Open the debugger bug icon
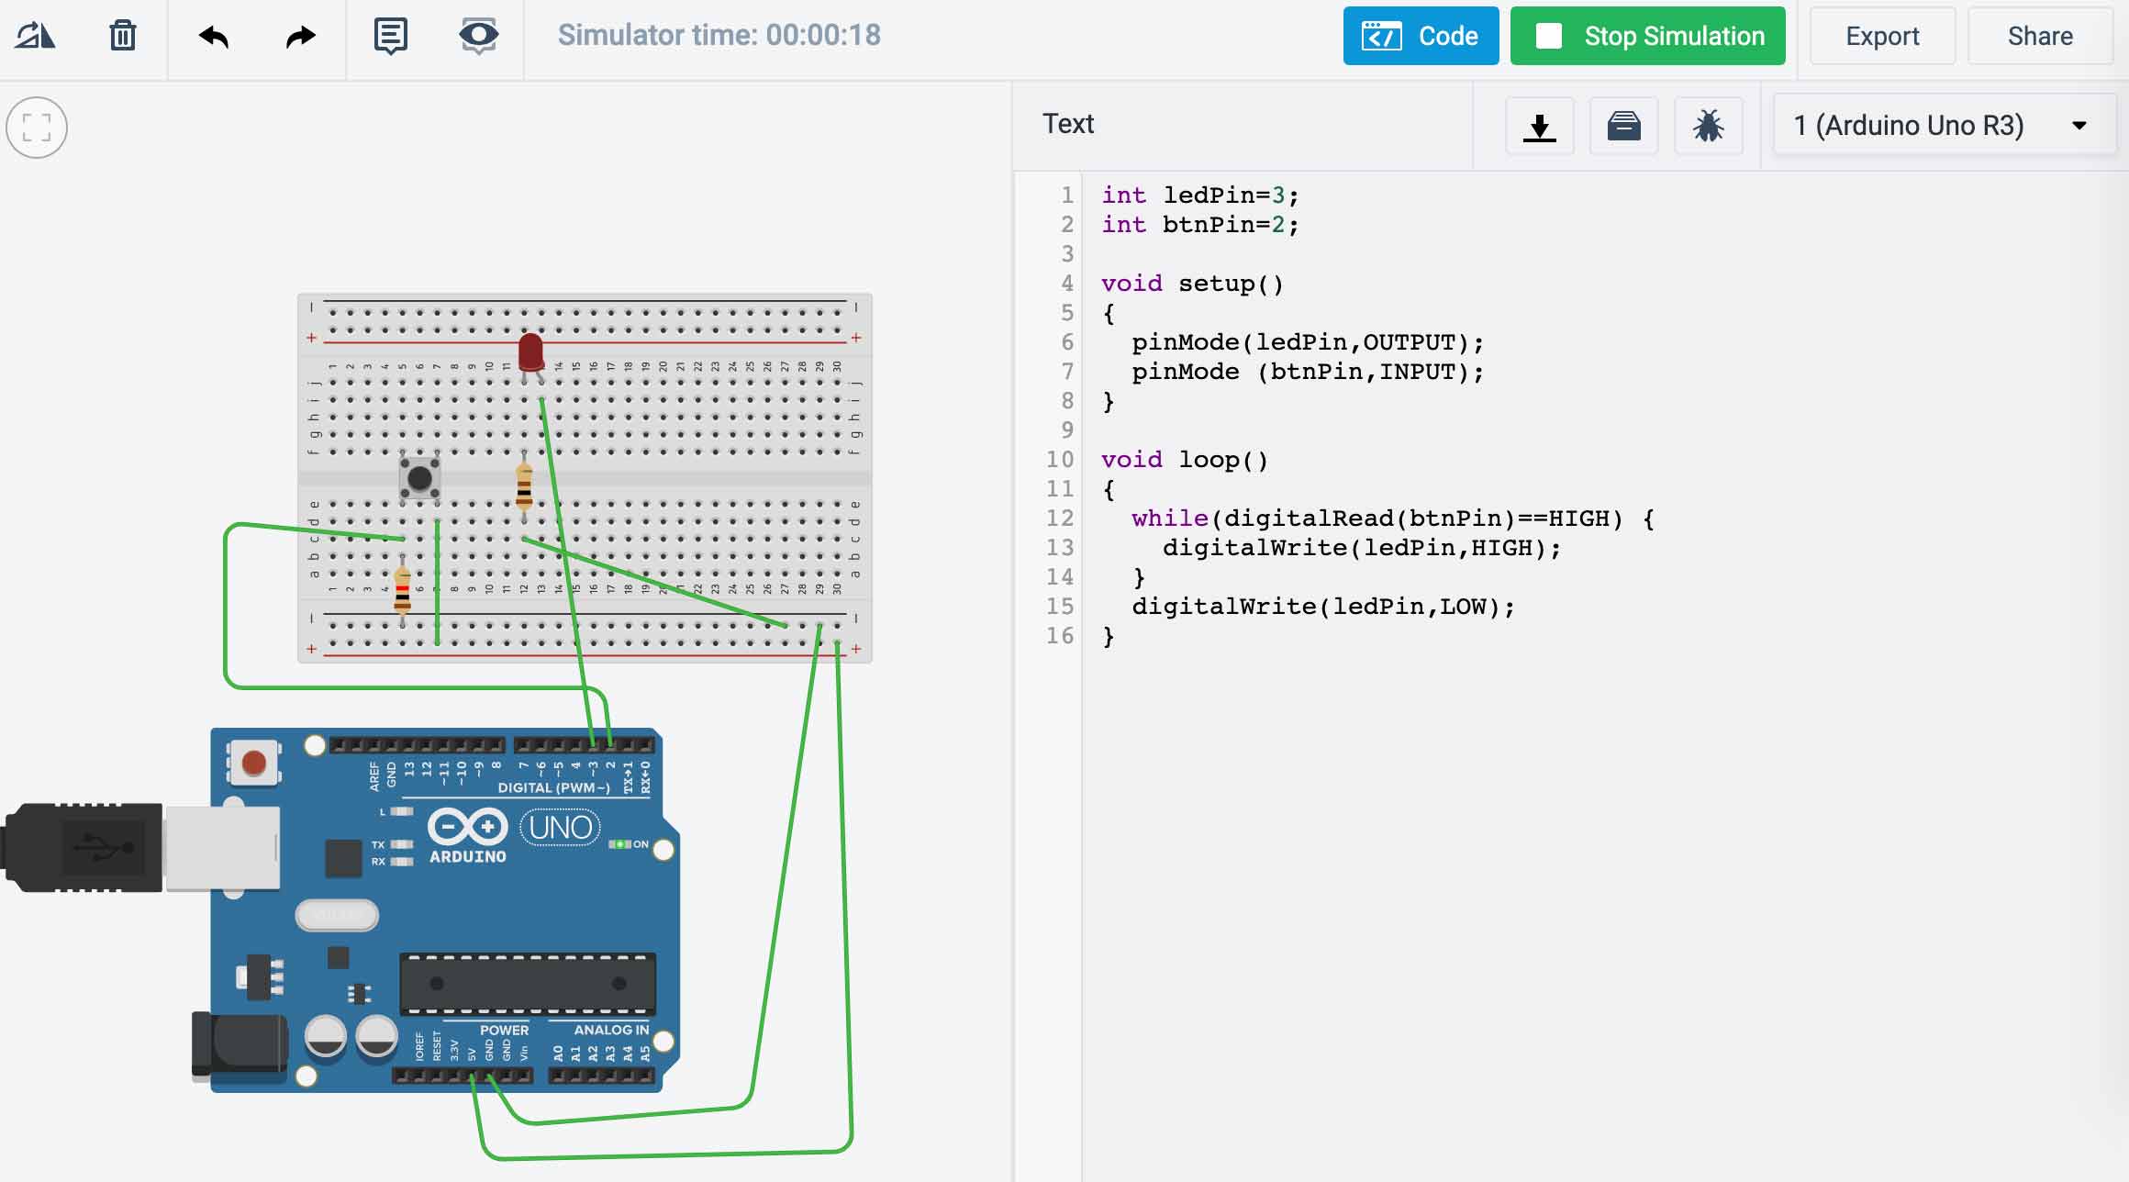Image resolution: width=2129 pixels, height=1182 pixels. coord(1708,126)
